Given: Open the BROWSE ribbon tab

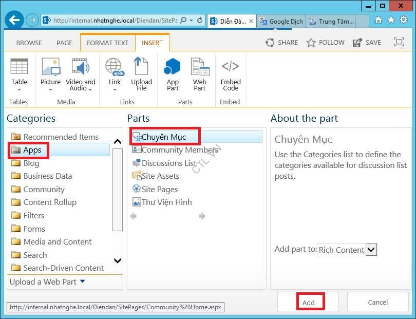Looking at the screenshot, I should 29,43.
